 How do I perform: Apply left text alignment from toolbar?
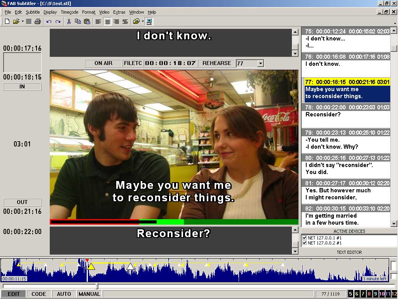tap(98, 21)
